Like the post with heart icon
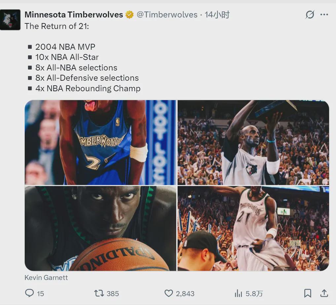Screen dimensions: 336x305 coord(169,293)
